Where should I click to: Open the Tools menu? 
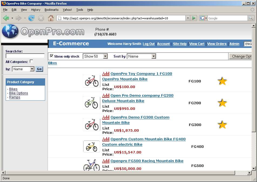(80, 10)
